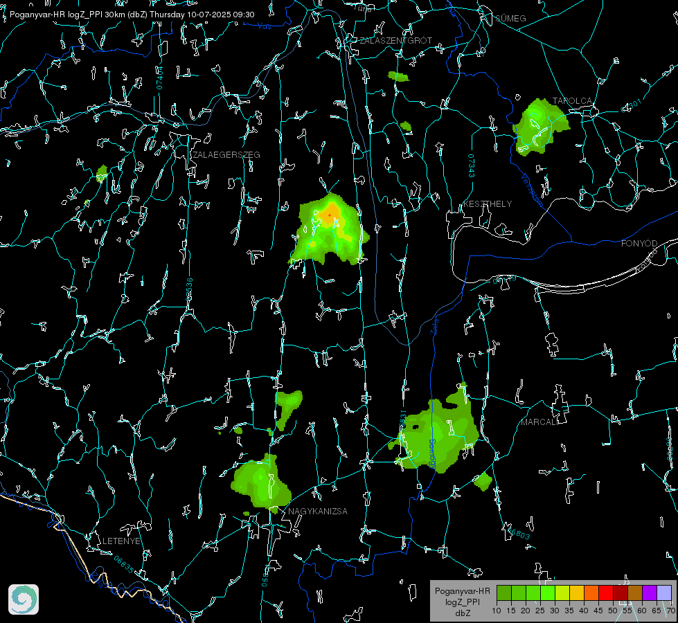The width and height of the screenshot is (678, 623).
Task: Click the NAGYKANIZSA city label
Action: click(318, 511)
